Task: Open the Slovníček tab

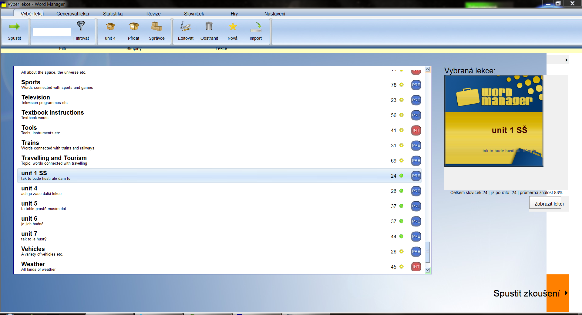Action: tap(194, 14)
